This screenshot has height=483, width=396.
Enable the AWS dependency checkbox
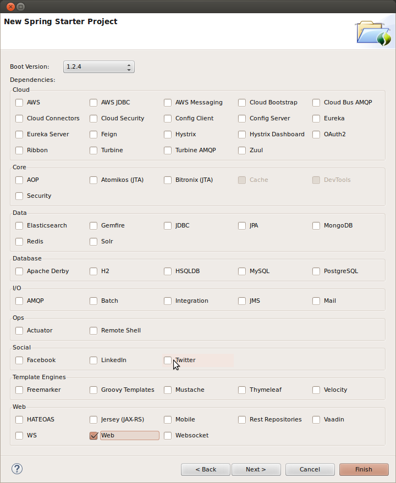click(x=19, y=103)
